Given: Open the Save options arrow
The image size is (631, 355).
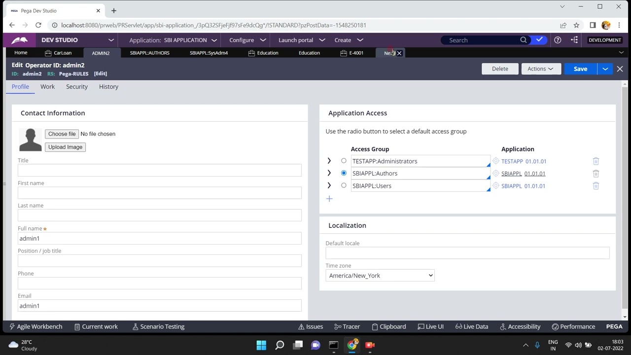Looking at the screenshot, I should [605, 69].
